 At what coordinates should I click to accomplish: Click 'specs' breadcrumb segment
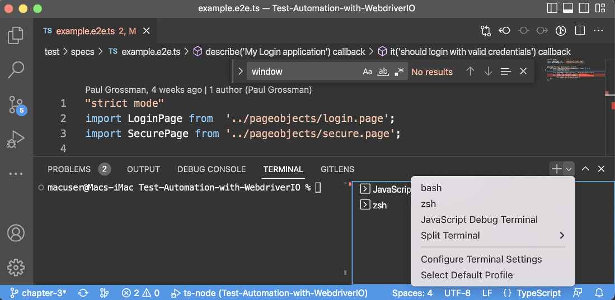[82, 51]
